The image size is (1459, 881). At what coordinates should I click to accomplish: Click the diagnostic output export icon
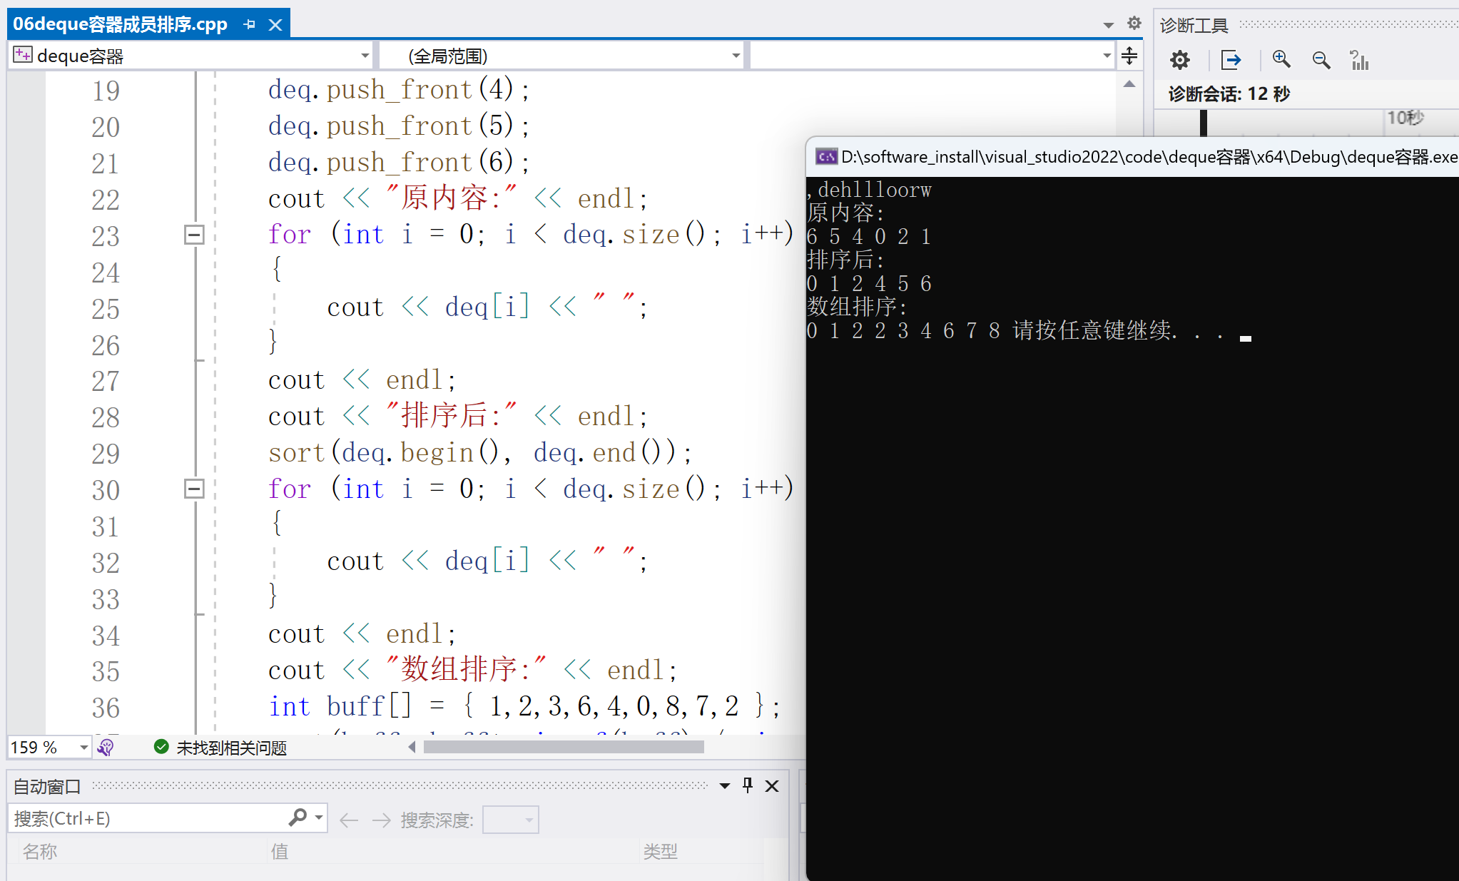click(1231, 60)
